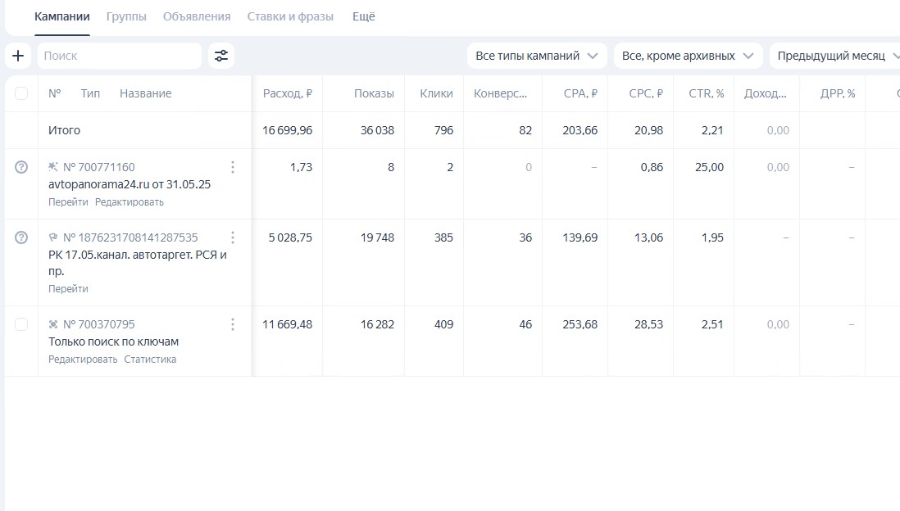The width and height of the screenshot is (900, 511).
Task: Open three-dot menu for campaign 1876231708141287535
Action: 233,237
